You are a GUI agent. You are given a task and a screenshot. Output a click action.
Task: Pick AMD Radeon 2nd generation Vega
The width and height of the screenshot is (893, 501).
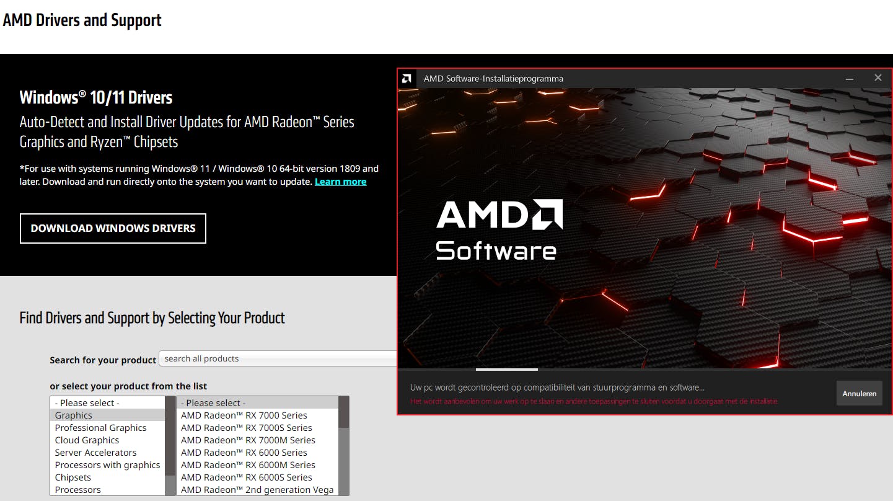(x=257, y=490)
